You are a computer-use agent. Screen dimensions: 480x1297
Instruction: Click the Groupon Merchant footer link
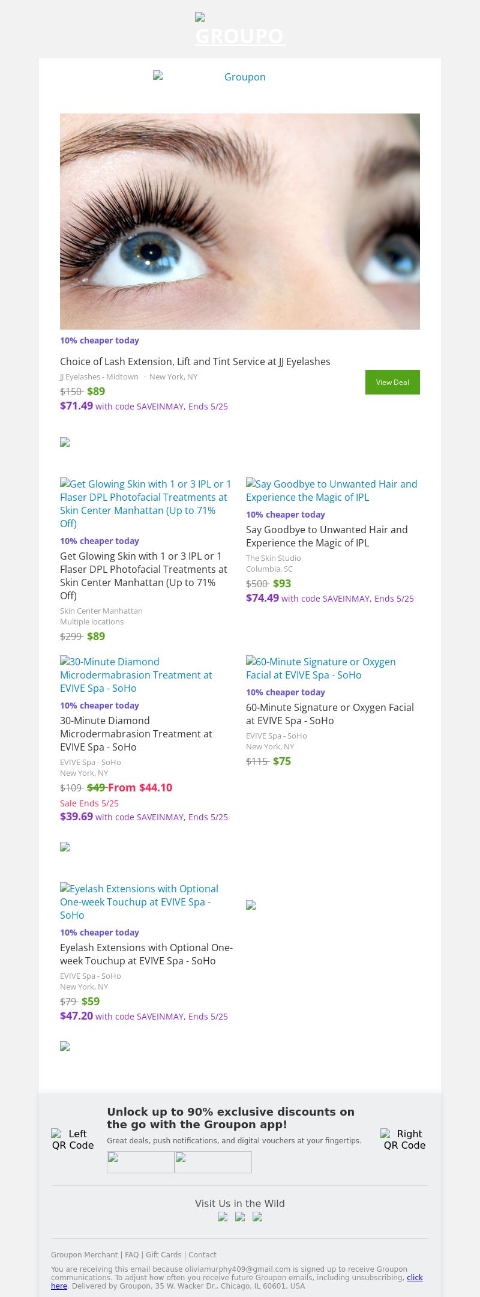click(84, 1254)
